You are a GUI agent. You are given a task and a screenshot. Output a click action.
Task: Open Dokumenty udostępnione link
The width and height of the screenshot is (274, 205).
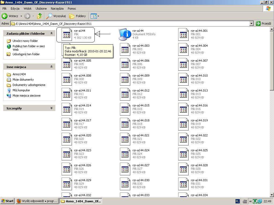click(x=29, y=85)
